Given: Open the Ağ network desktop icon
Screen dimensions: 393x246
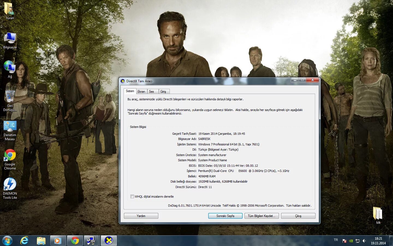Looking at the screenshot, I should coord(10,69).
